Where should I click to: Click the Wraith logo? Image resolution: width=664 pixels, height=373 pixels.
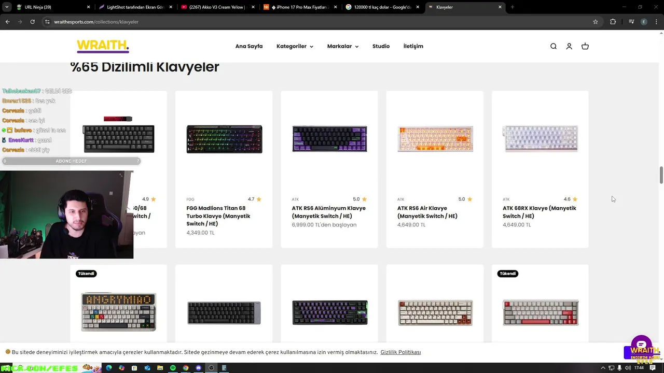[x=103, y=46]
